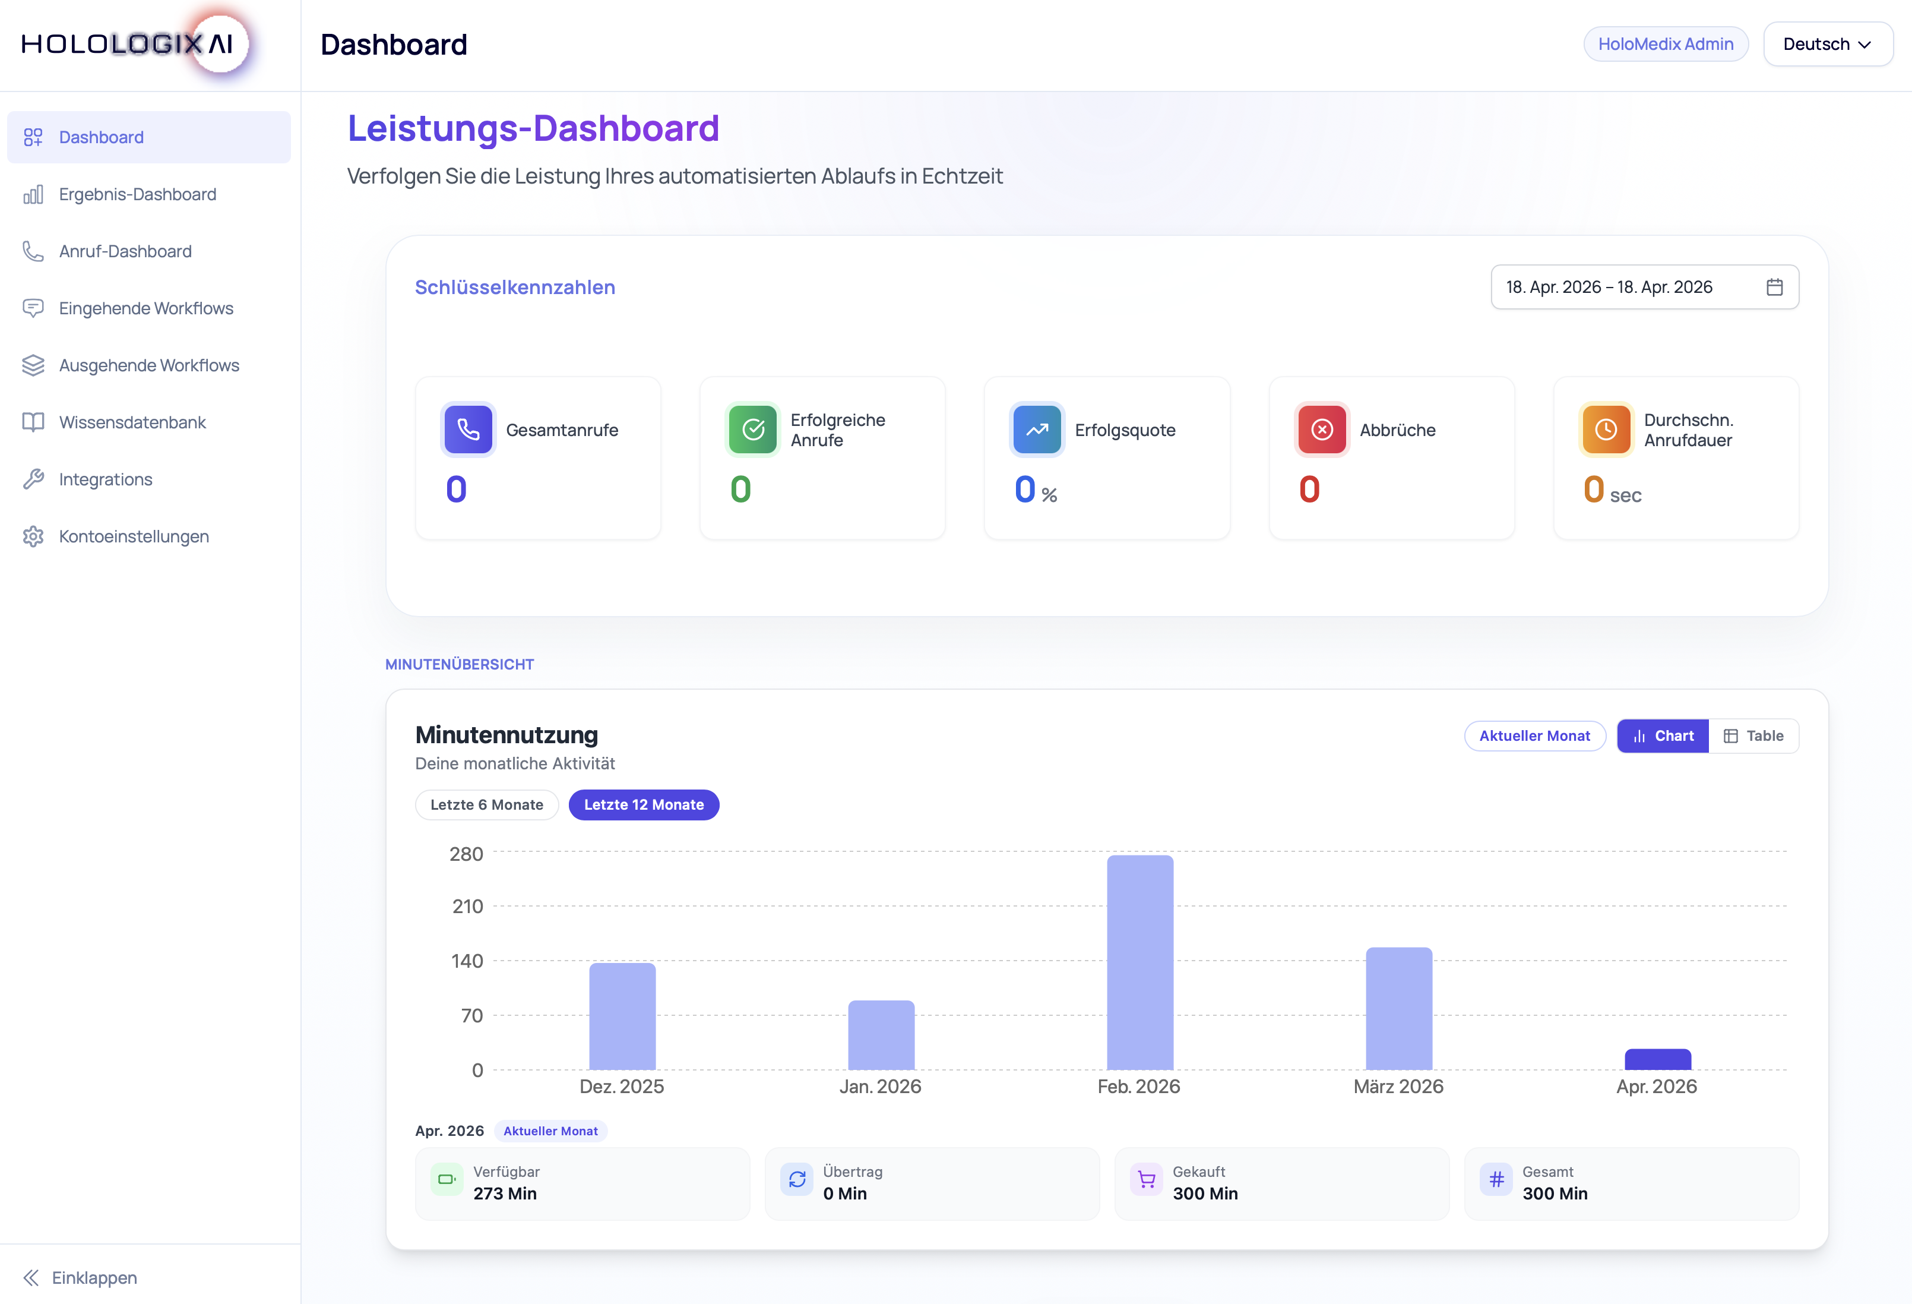Image resolution: width=1912 pixels, height=1304 pixels.
Task: Switch to the Dashboard sidebar item
Action: pos(100,137)
